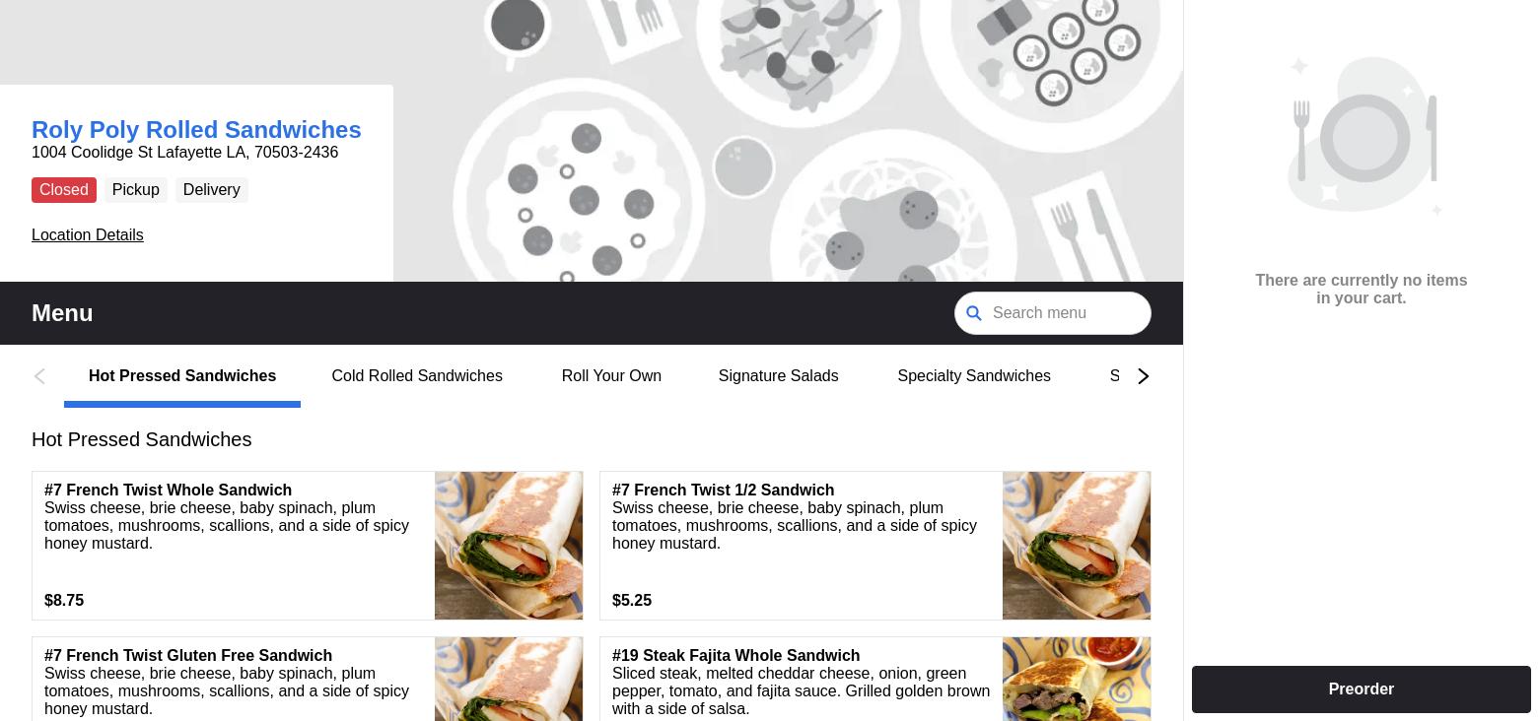Click the empty cart plate illustration
Screen dimensions: 1538x721
(1364, 136)
